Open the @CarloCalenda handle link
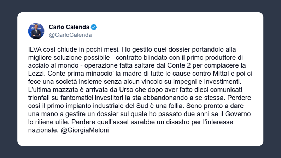The height and width of the screenshot is (158, 281). pyautogui.click(x=70, y=35)
